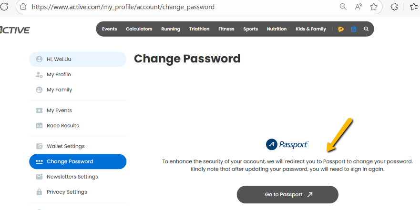Screen dimensions: 420x210
Task: Go to Wallet Settings in the sidebar
Action: (65, 146)
